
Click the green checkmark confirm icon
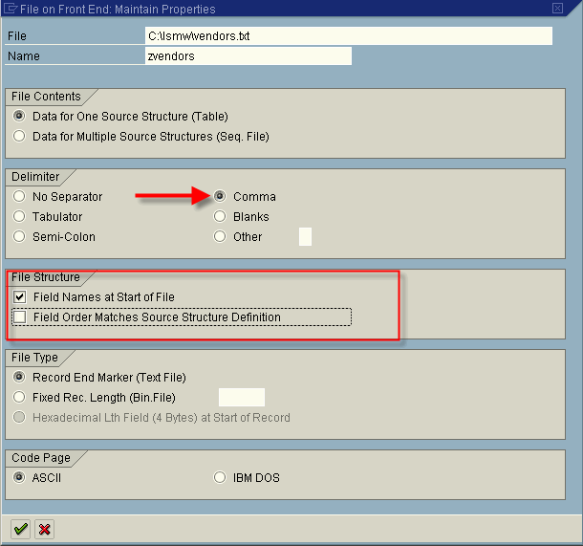pos(20,529)
